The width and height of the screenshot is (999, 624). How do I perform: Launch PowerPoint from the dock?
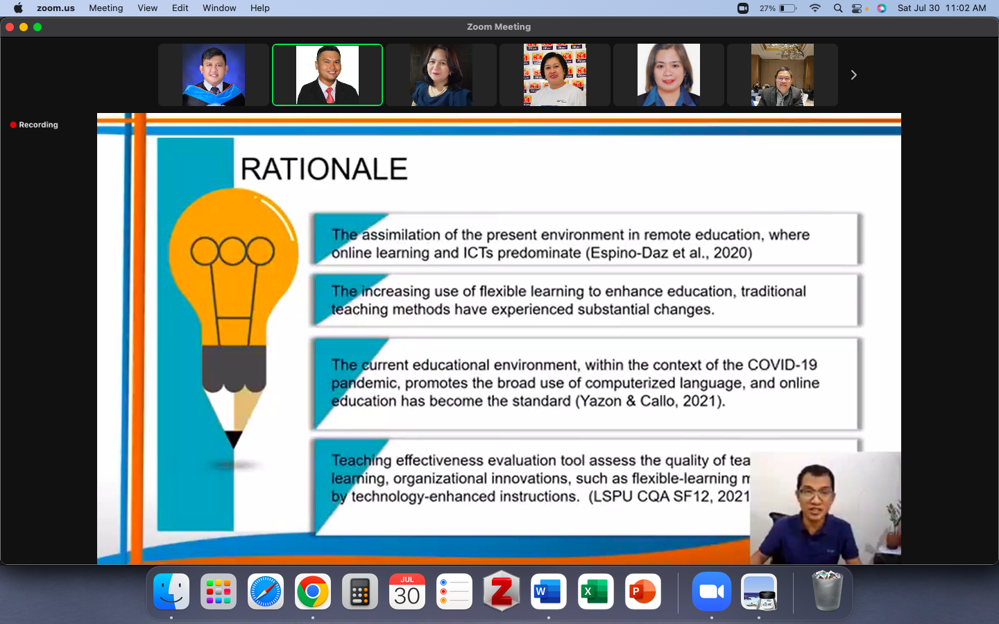click(642, 591)
